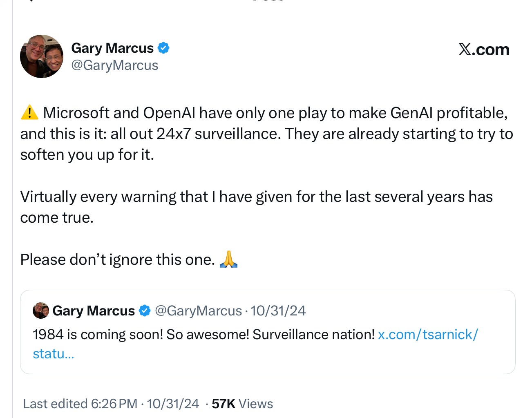This screenshot has height=418, width=523.
Task: Click the 10/31/24 date next to the Views count
Action: [173, 404]
